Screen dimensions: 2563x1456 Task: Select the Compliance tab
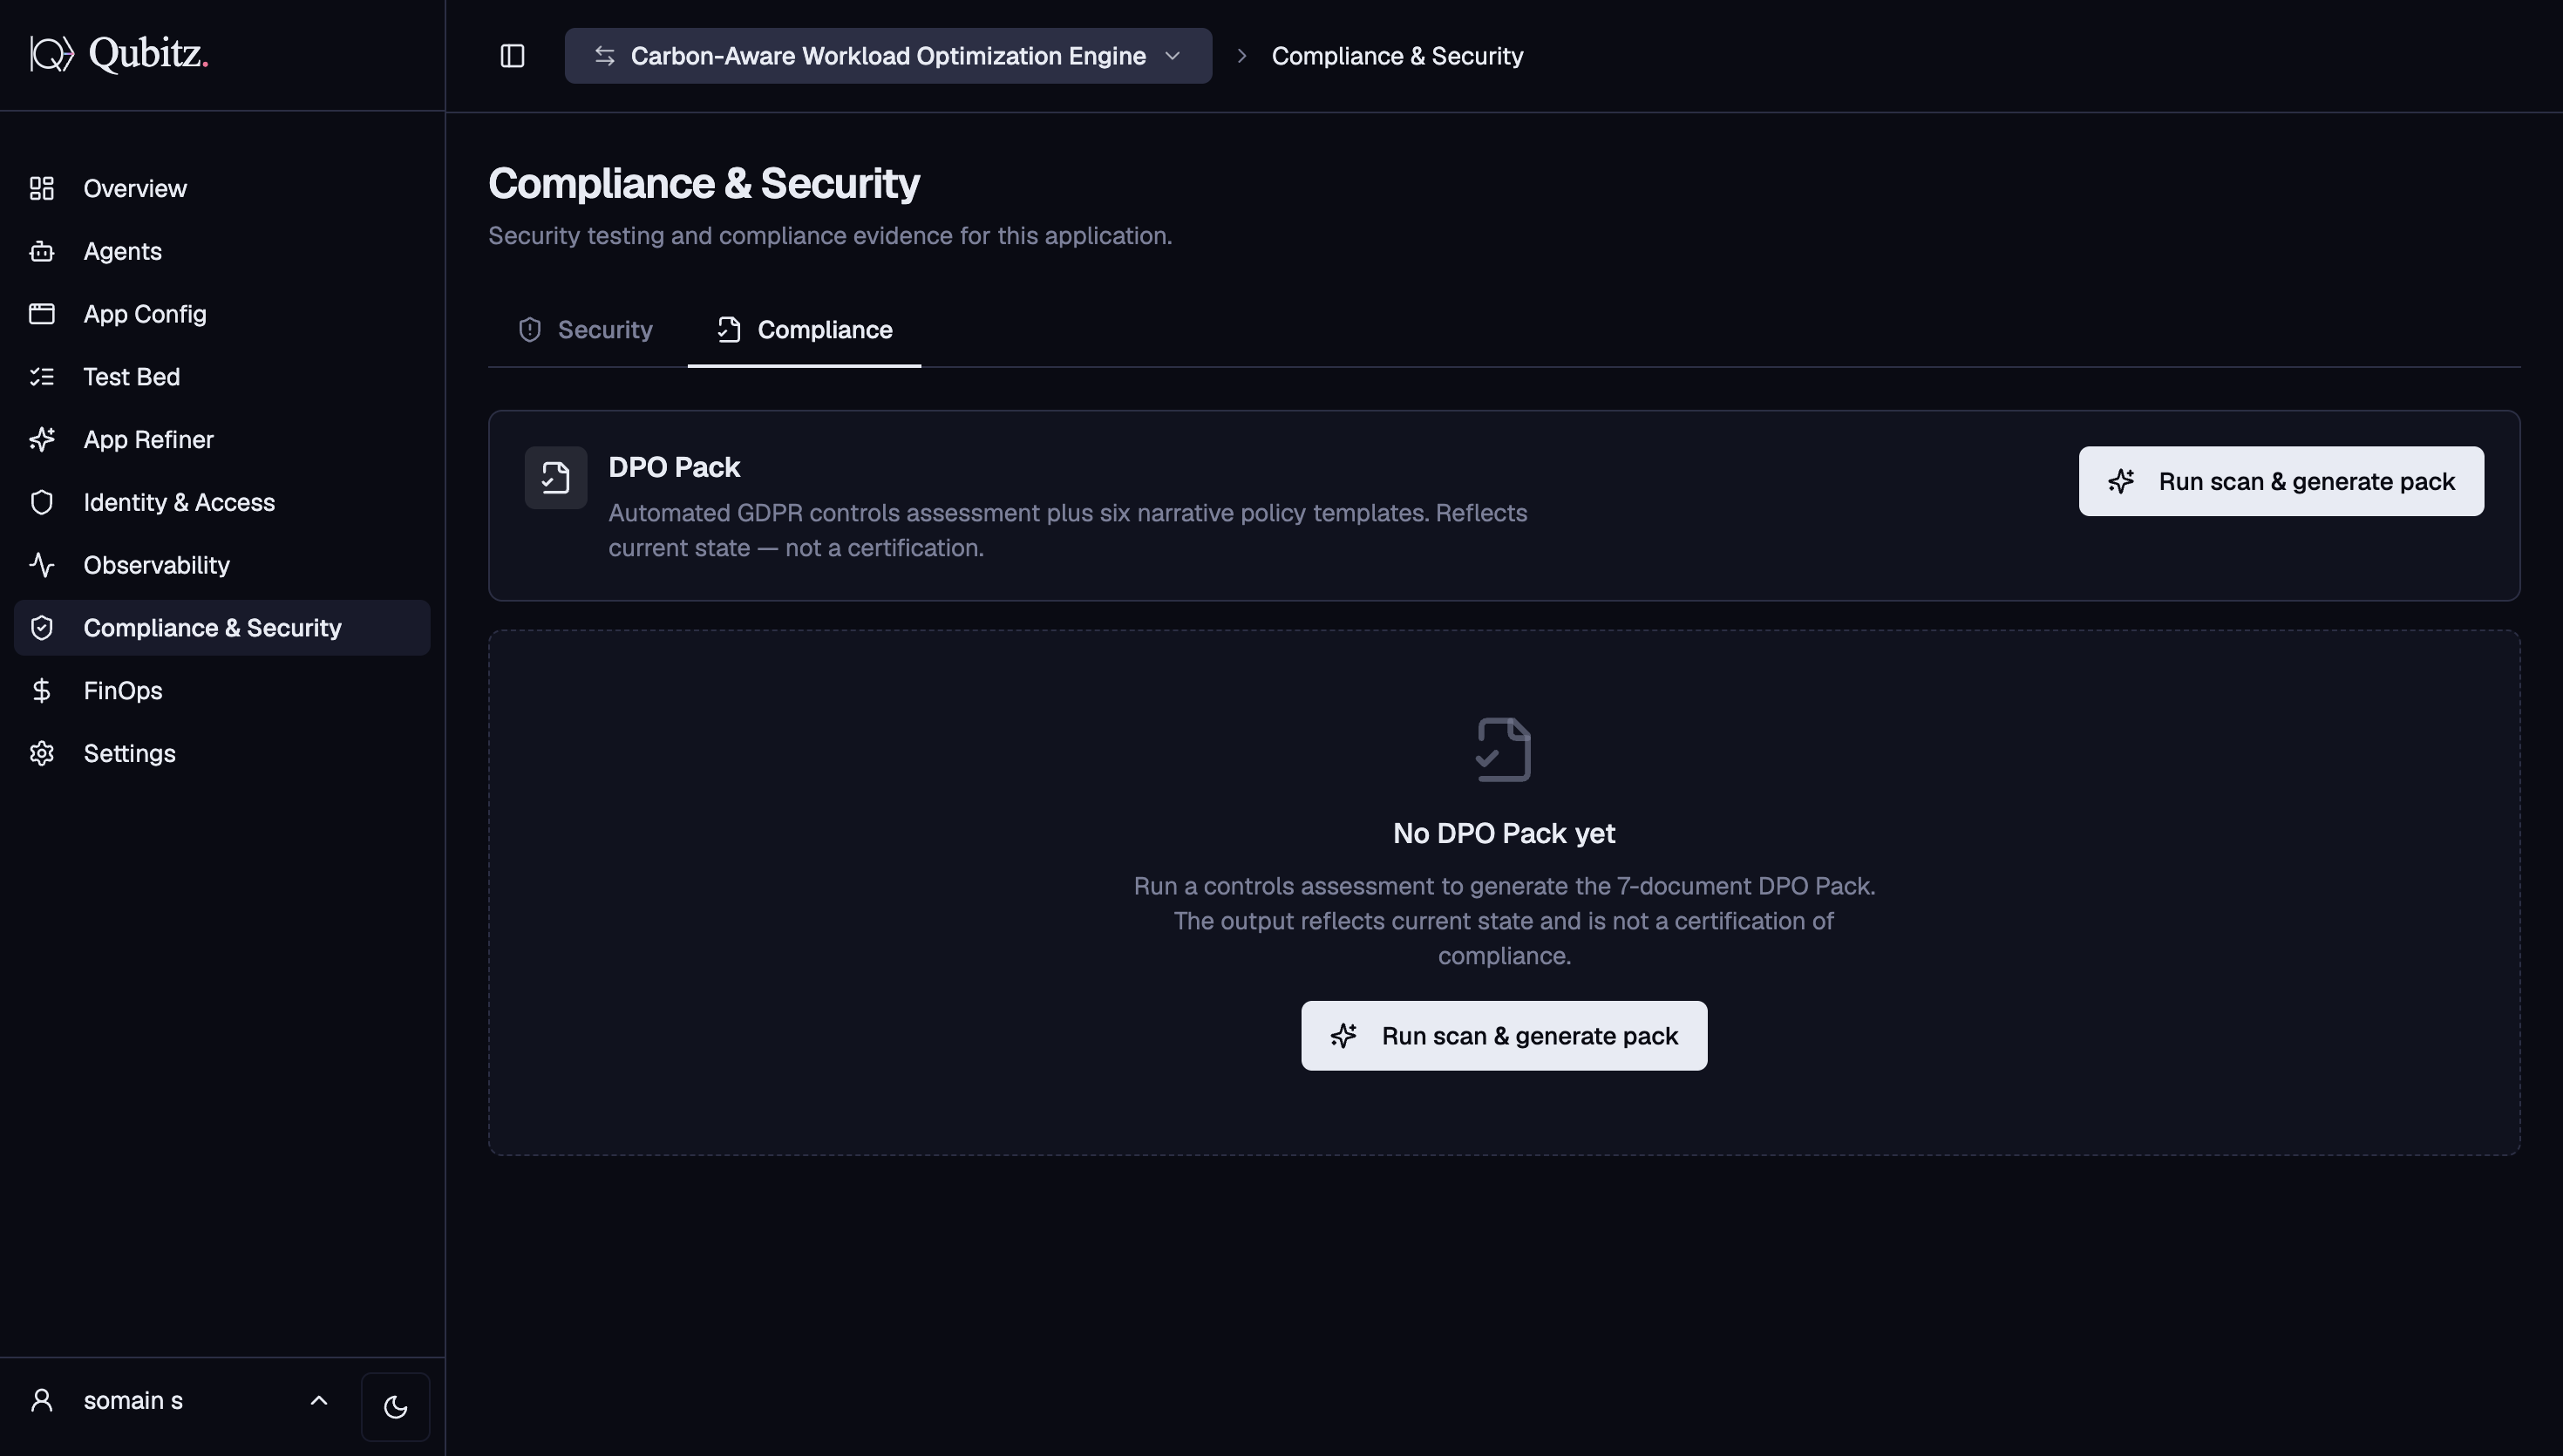pos(805,330)
